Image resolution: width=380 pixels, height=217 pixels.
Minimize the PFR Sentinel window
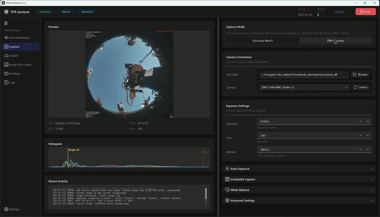(355, 3)
